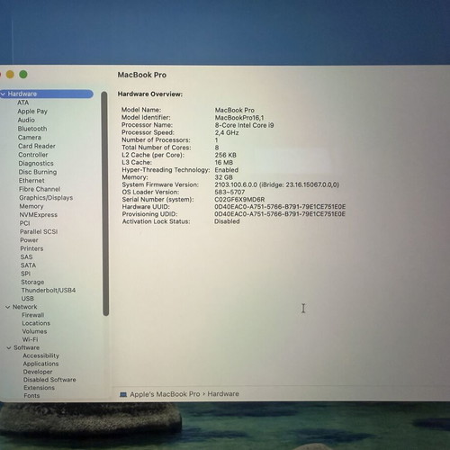Select Printers in the sidebar
The image size is (450, 450).
click(x=31, y=248)
